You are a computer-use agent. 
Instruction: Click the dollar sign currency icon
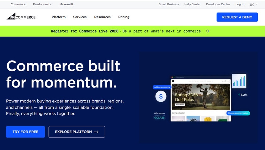point(161,96)
